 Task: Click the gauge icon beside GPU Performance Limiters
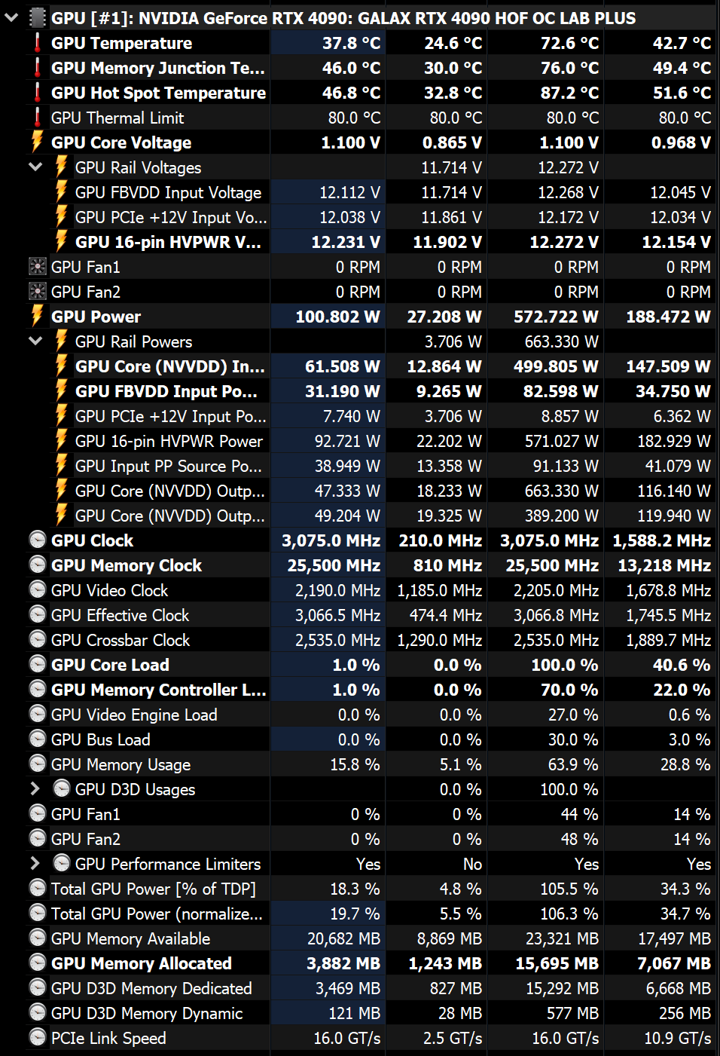point(62,863)
